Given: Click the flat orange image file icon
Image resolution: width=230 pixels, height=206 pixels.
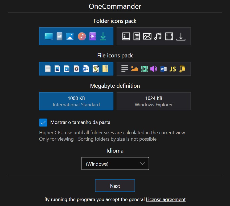Looking at the screenshot, I should (134, 69).
